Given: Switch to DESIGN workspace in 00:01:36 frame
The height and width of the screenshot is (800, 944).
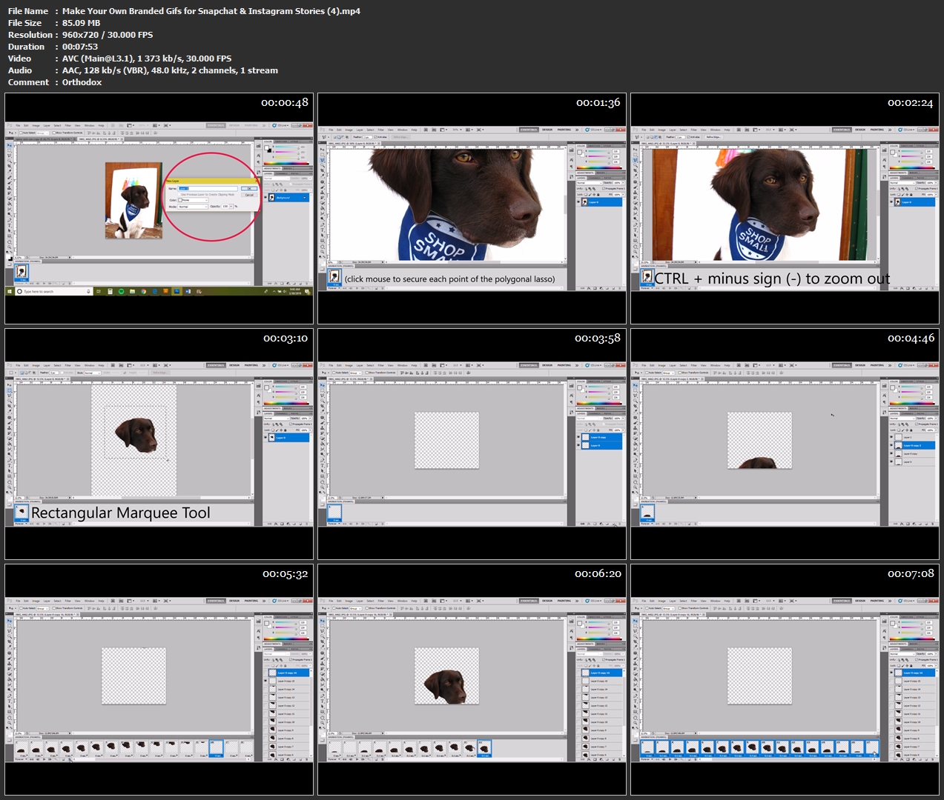Looking at the screenshot, I should 547,130.
